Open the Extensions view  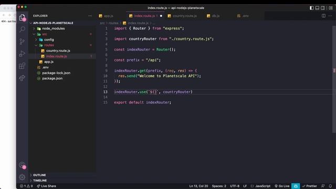pyautogui.click(x=22, y=66)
